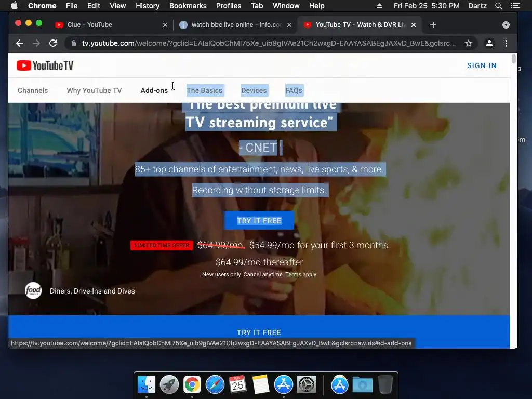Open Notes from the Dock
The width and height of the screenshot is (532, 399).
click(x=261, y=384)
